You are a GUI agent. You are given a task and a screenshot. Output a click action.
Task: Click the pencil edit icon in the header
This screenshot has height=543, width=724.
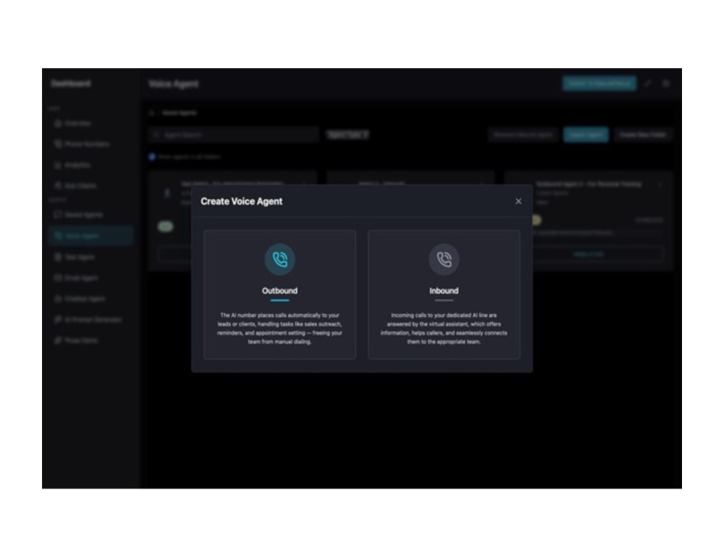click(648, 83)
